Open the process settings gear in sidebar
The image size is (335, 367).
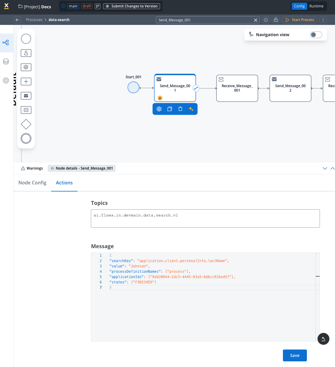point(6,81)
